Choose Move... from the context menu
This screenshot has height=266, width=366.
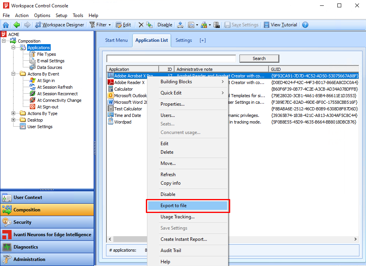(x=187, y=163)
